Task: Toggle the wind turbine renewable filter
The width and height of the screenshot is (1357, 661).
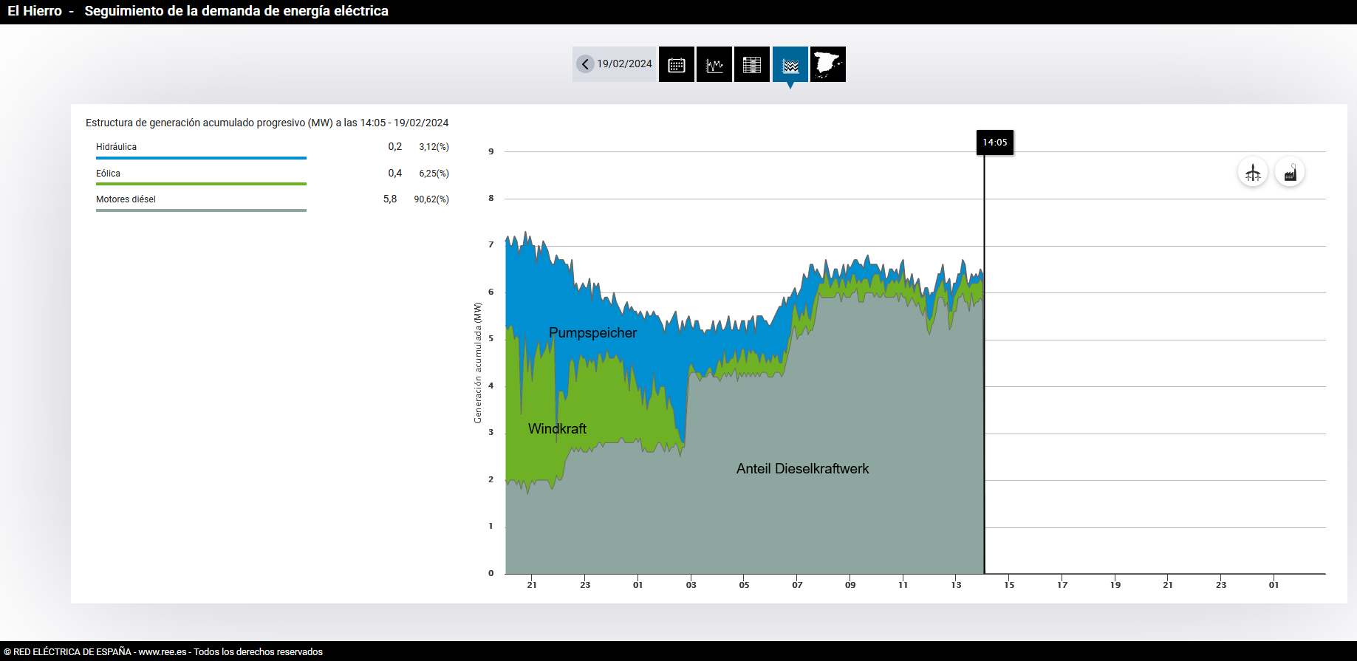Action: [x=1252, y=173]
